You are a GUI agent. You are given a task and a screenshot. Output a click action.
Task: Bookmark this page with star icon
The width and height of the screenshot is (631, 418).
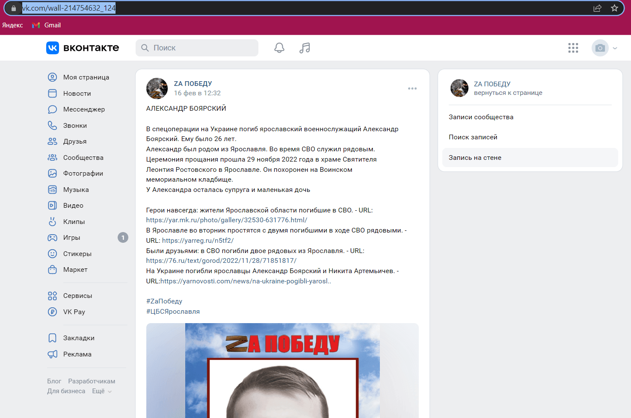[614, 8]
